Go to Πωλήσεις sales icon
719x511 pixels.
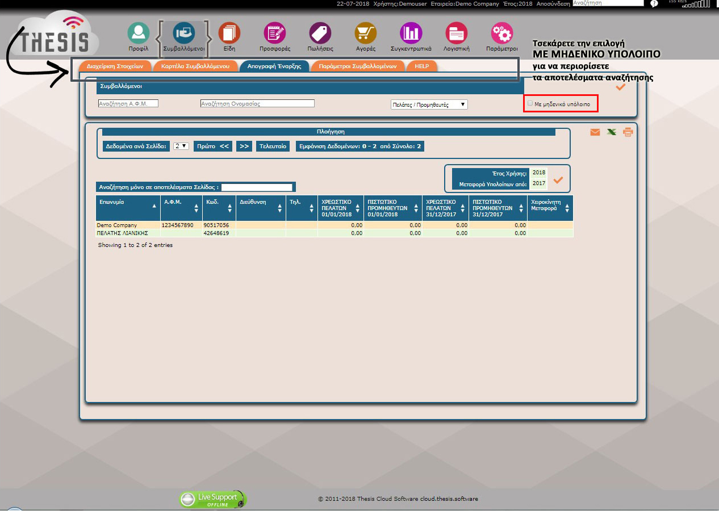[320, 33]
